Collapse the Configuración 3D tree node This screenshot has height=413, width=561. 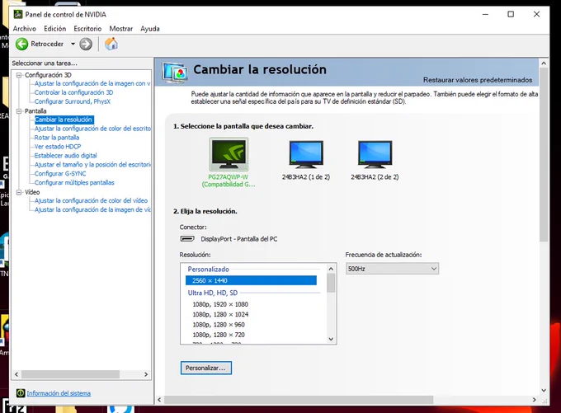[19, 75]
